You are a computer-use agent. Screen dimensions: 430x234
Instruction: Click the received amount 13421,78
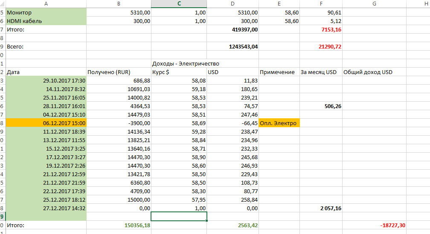[139, 174]
